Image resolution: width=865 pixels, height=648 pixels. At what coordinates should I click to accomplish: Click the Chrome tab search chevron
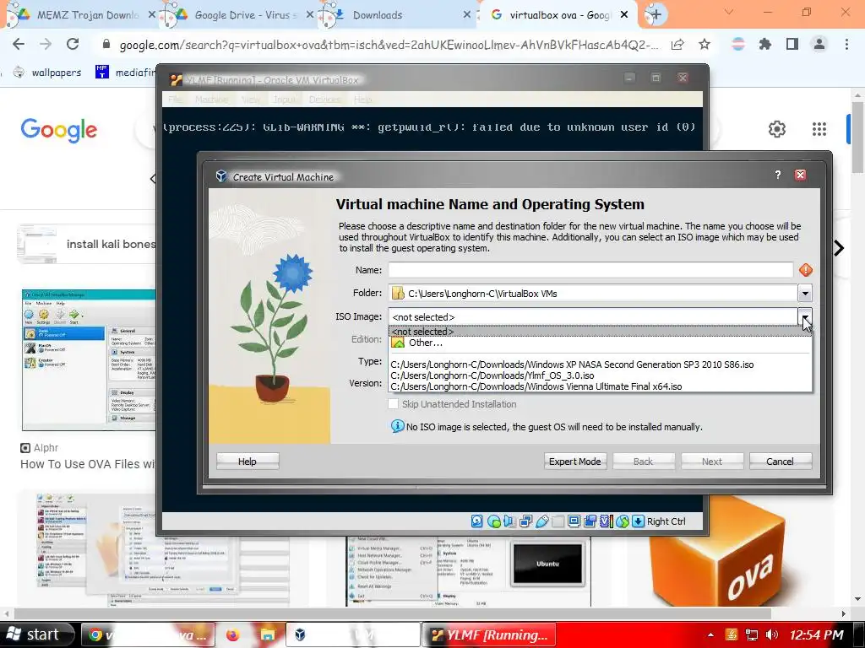(729, 12)
